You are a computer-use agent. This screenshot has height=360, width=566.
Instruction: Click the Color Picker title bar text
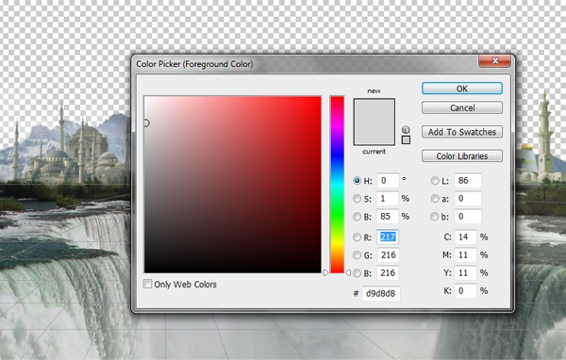point(194,64)
